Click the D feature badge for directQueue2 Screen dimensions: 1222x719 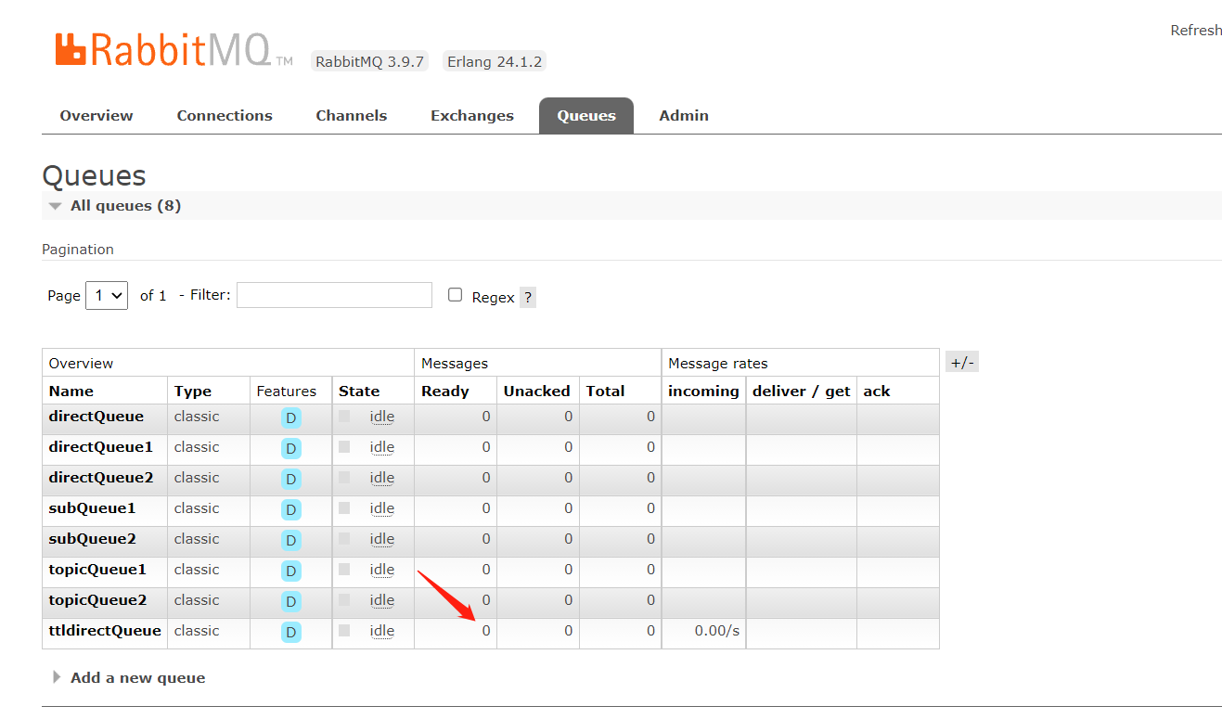tap(291, 480)
